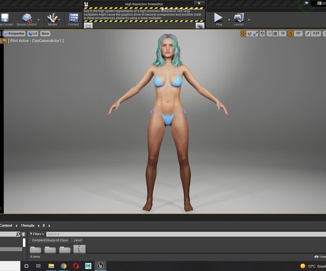Screen dimensions: 326x271
Task: Expand the Launch options dropdown arrow
Action: pos(249,20)
